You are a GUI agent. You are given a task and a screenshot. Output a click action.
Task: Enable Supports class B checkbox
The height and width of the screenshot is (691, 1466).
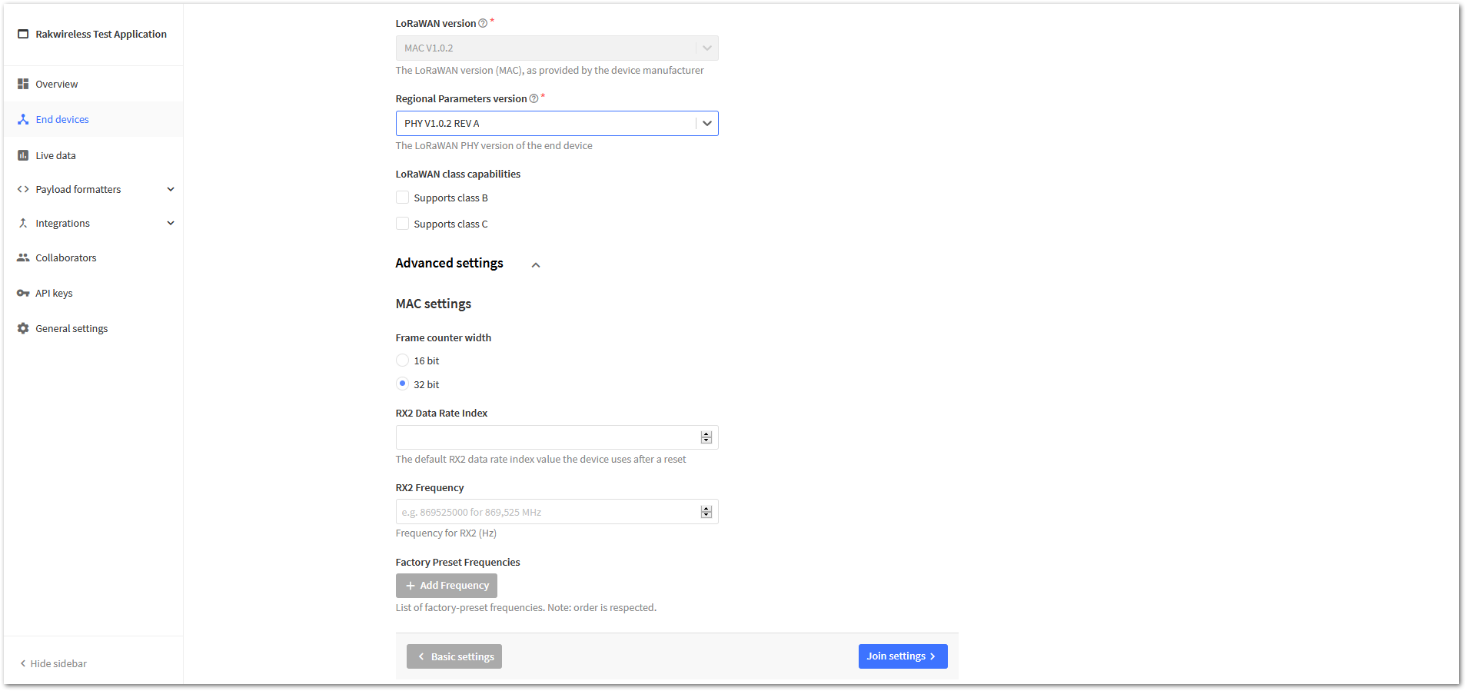[402, 198]
